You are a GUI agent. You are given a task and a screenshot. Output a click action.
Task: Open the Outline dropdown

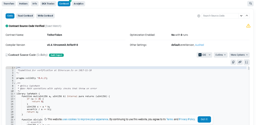tap(220, 55)
